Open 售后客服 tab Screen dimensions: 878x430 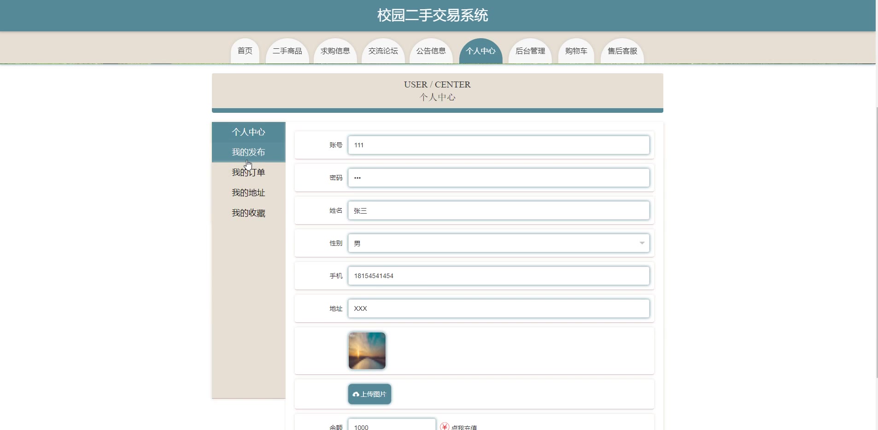[622, 51]
